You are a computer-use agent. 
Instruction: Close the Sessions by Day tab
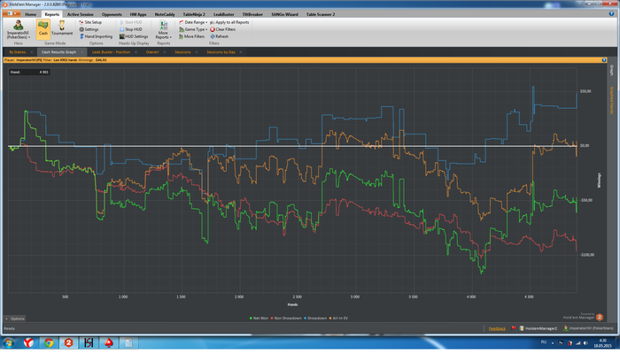(x=241, y=52)
